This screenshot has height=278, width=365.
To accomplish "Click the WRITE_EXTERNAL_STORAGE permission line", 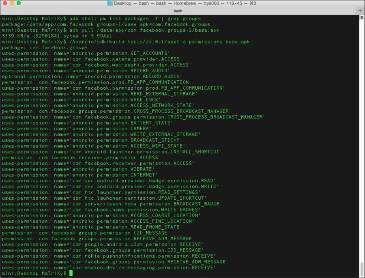I will pos(101,134).
